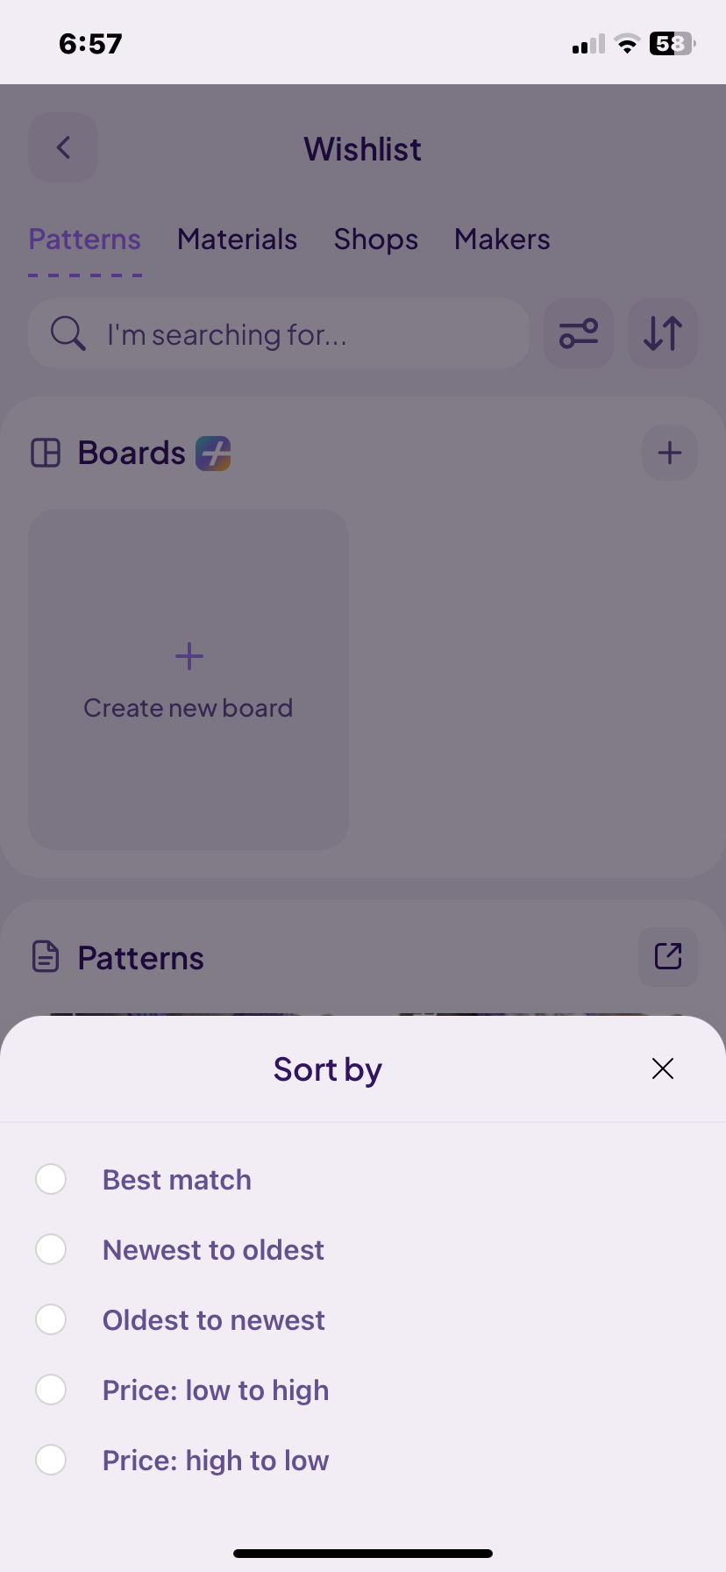Pick Price: low to high option

click(x=51, y=1390)
